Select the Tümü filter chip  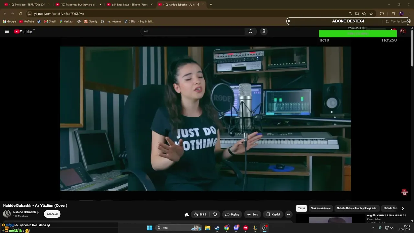(x=301, y=208)
